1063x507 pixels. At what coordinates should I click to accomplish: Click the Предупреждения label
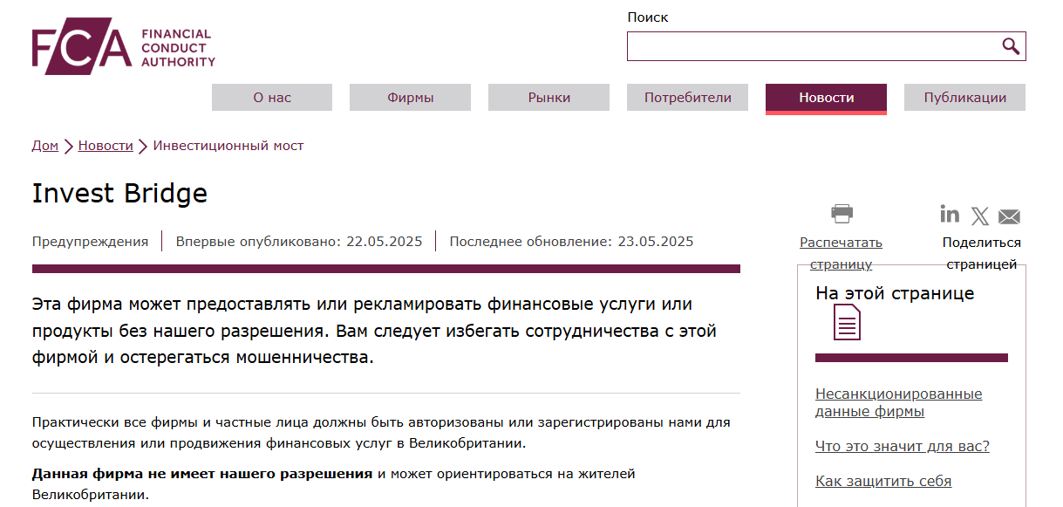91,242
